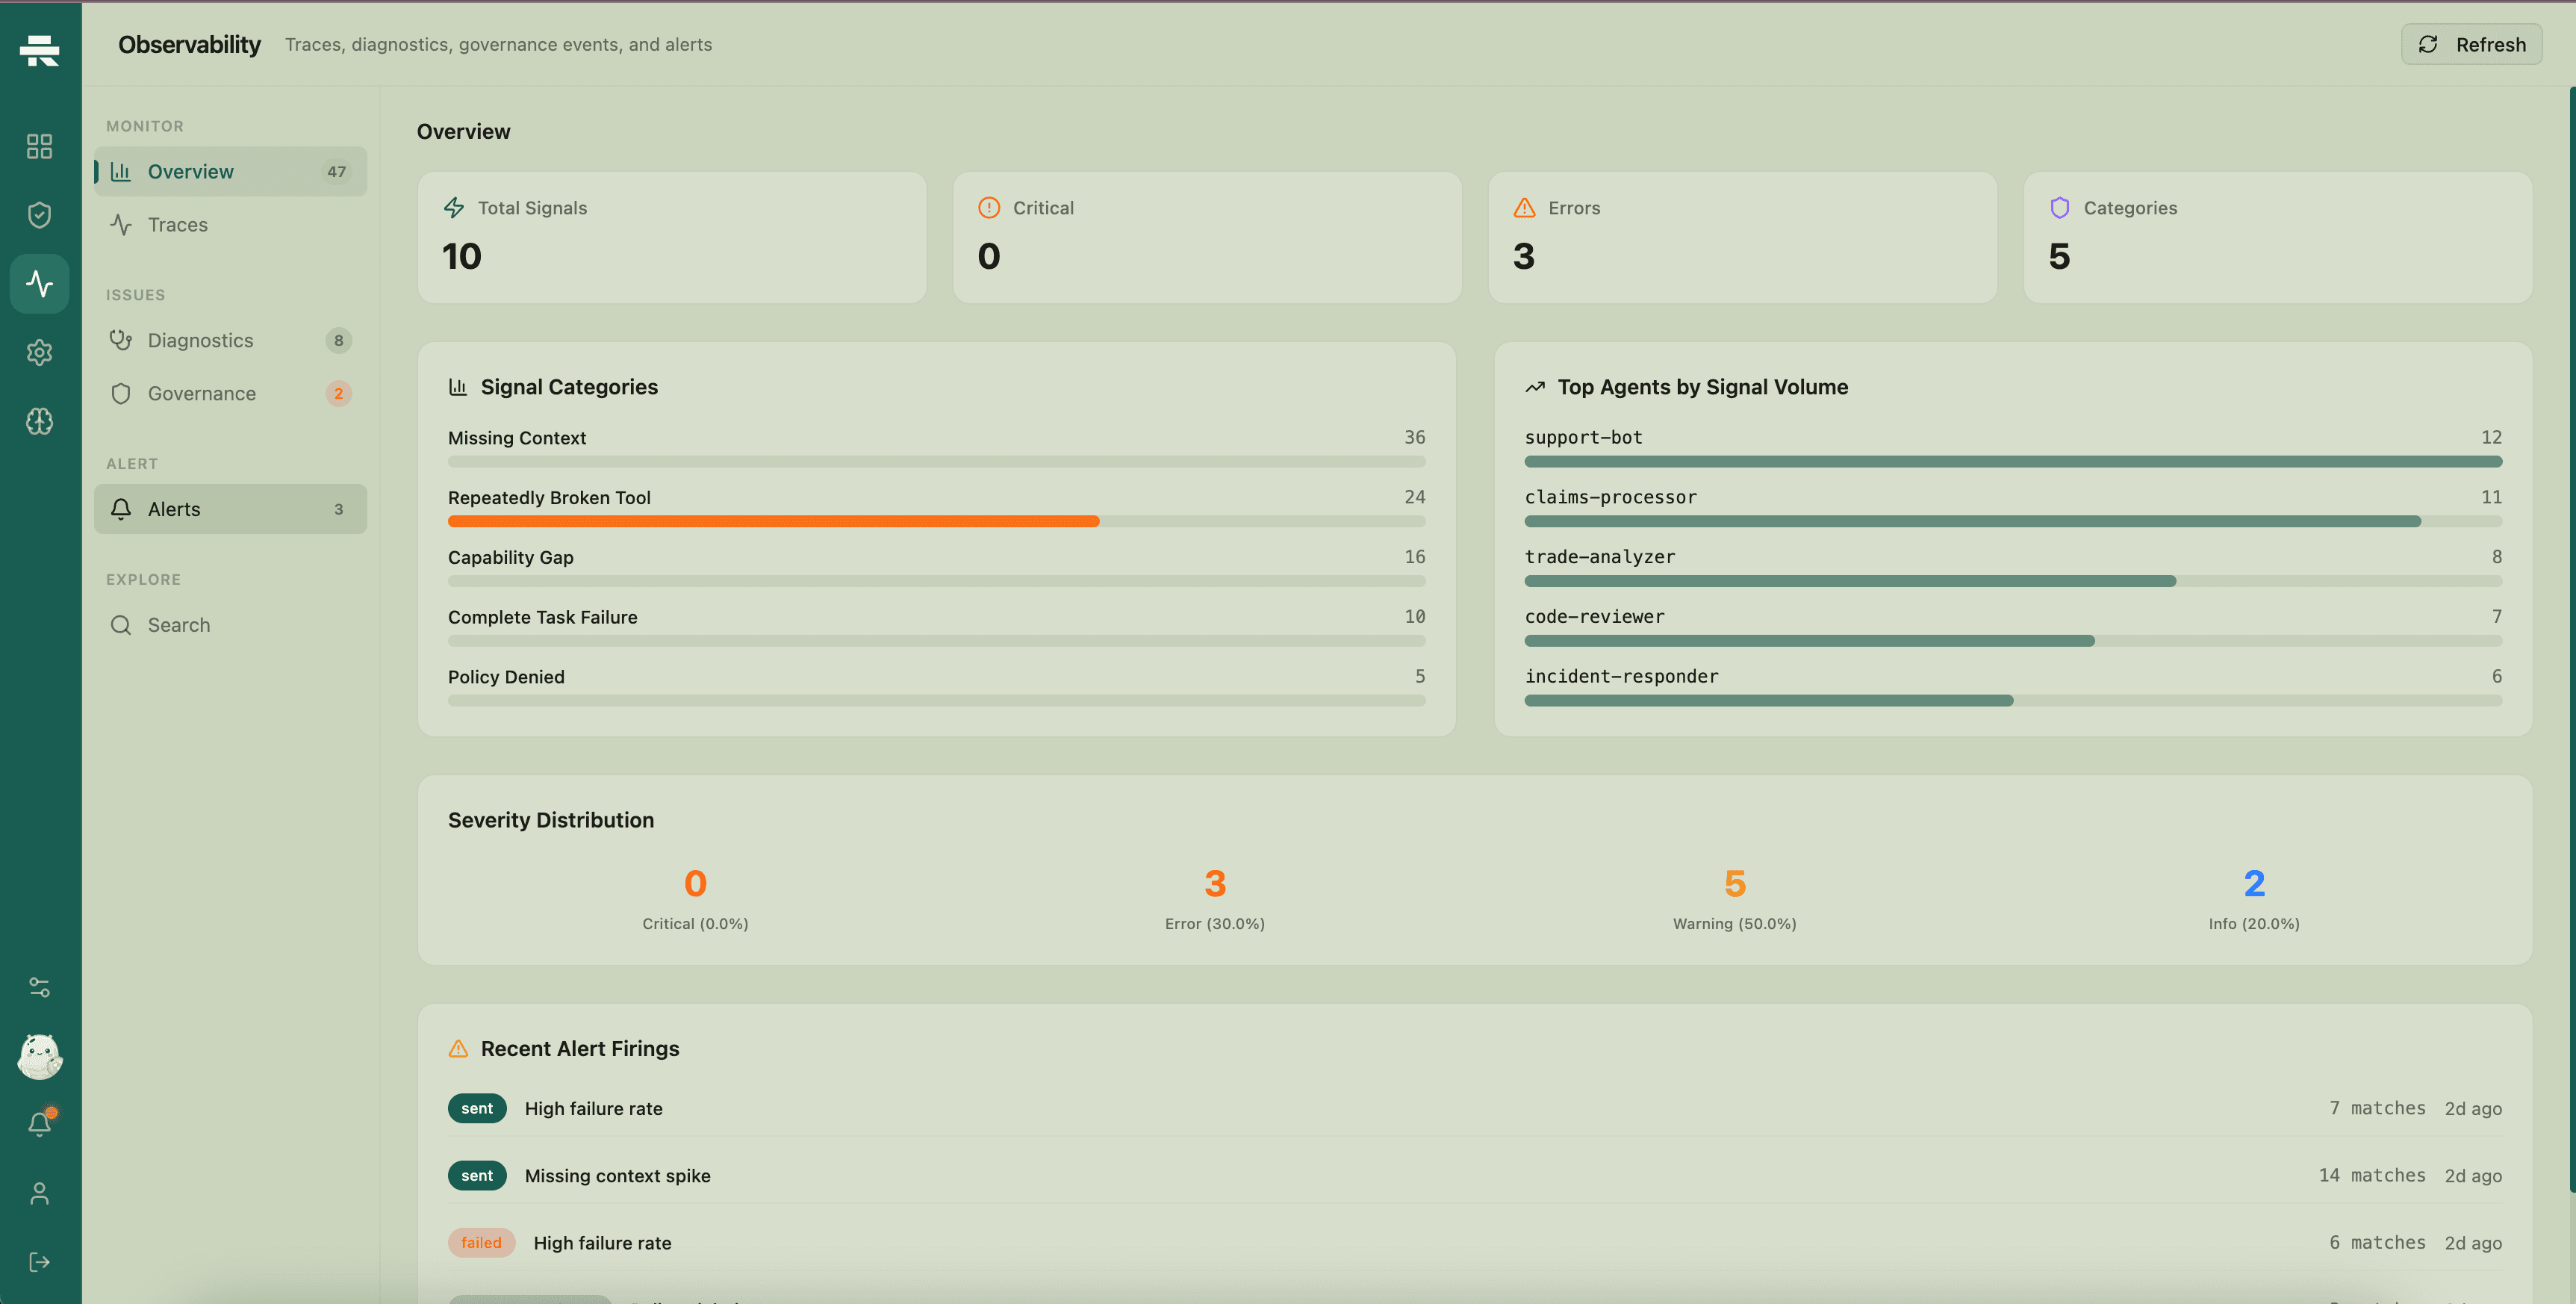
Task: Open Alerts in the sidebar
Action: [231, 509]
